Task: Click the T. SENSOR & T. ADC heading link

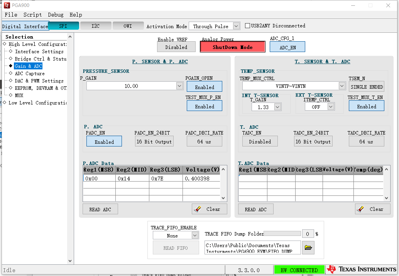Action: click(323, 62)
